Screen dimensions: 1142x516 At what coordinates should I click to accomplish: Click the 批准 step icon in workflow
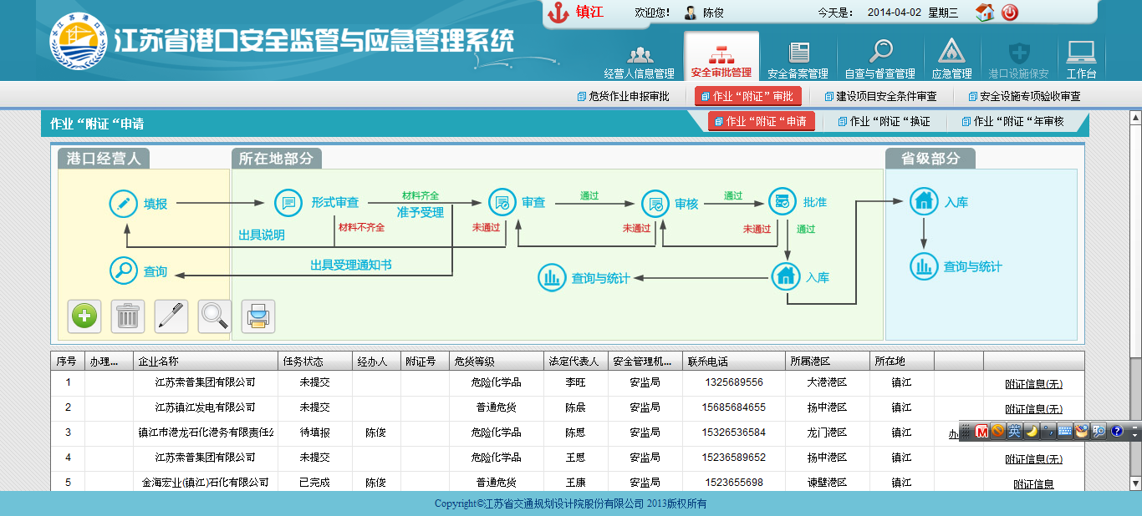[x=783, y=202]
